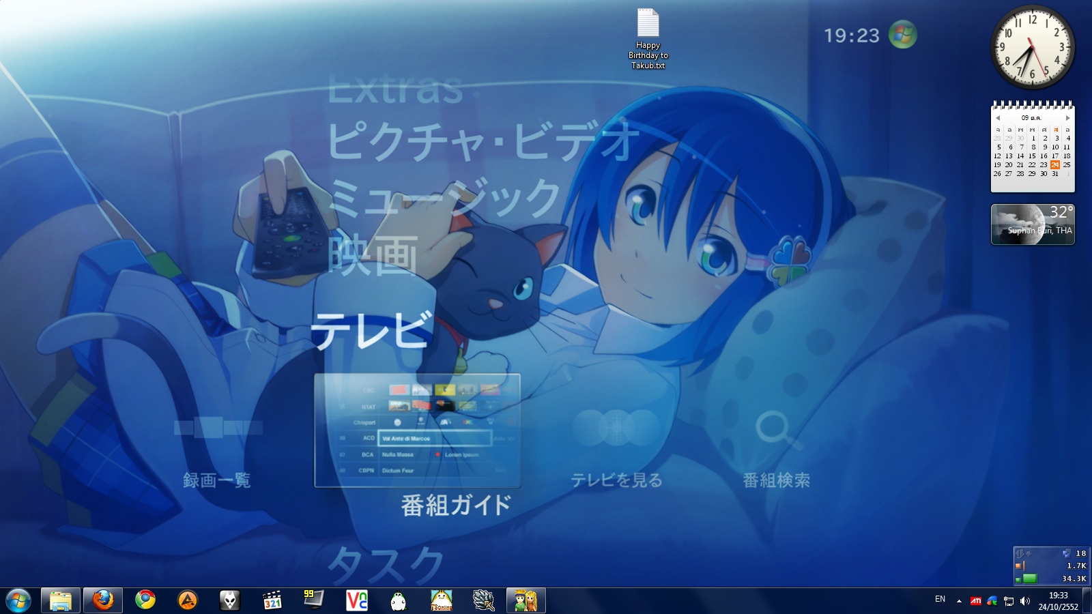Click the Show Desktop strip at taskbar end

(1087, 600)
